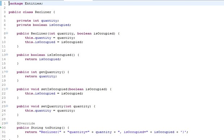The height and width of the screenshot is (140, 224).
Task: Click 'return isOccupied;' on line 14
Action: 43,60
